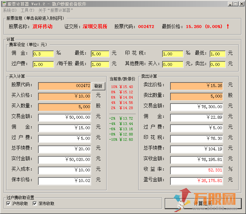This screenshot has width=246, height=214.
Task: Click the 买入成本 field
Action: pyautogui.click(x=64, y=170)
